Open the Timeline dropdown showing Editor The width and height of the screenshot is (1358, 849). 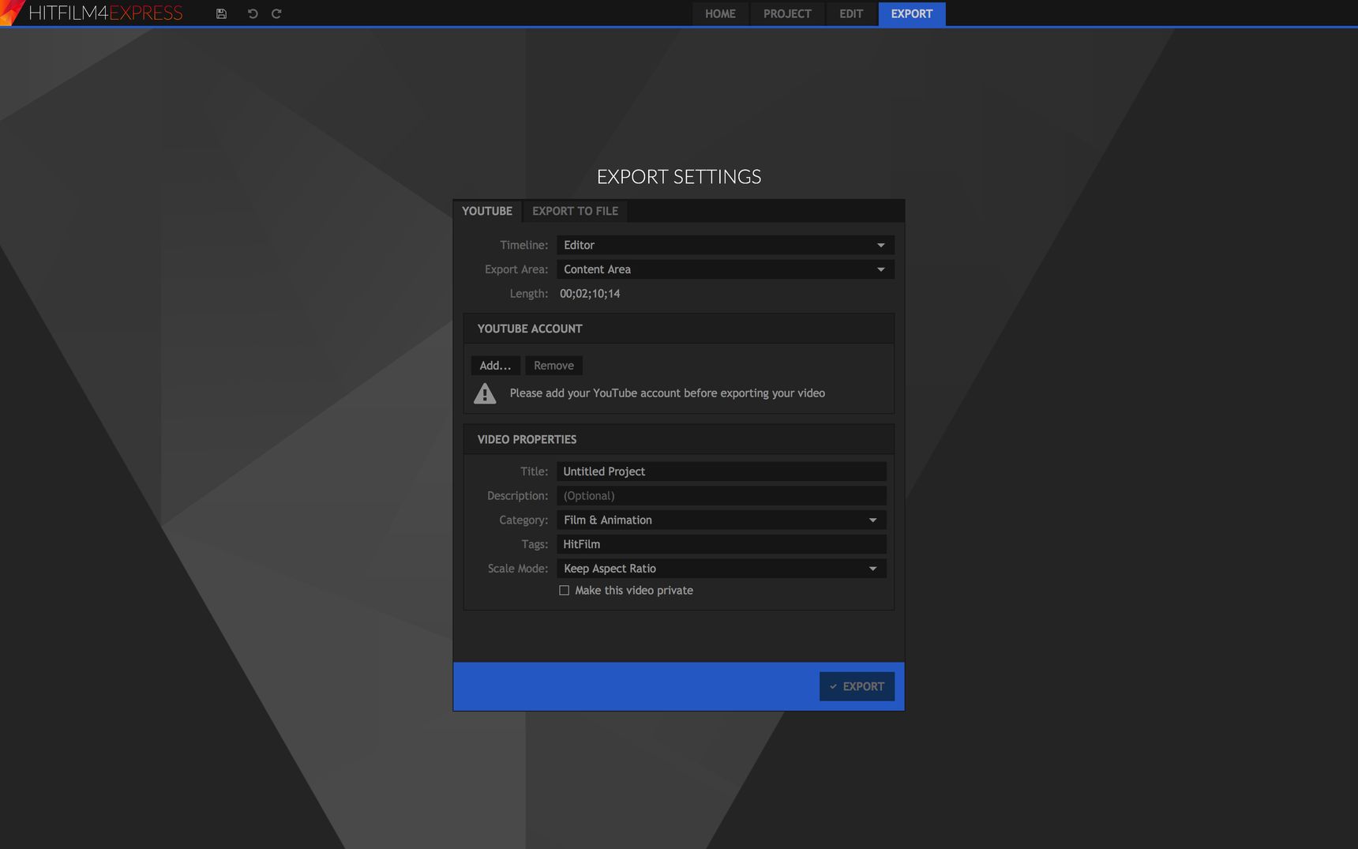[726, 245]
